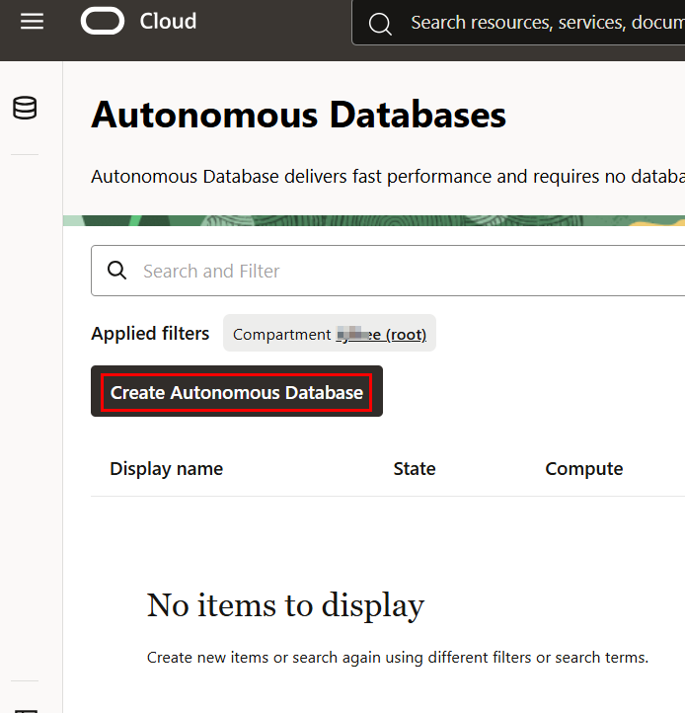Viewport: 685px width, 713px height.
Task: Click the database icon in left sidebar
Action: tap(25, 108)
